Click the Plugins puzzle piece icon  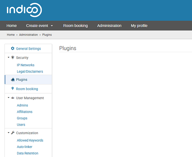coord(13,80)
